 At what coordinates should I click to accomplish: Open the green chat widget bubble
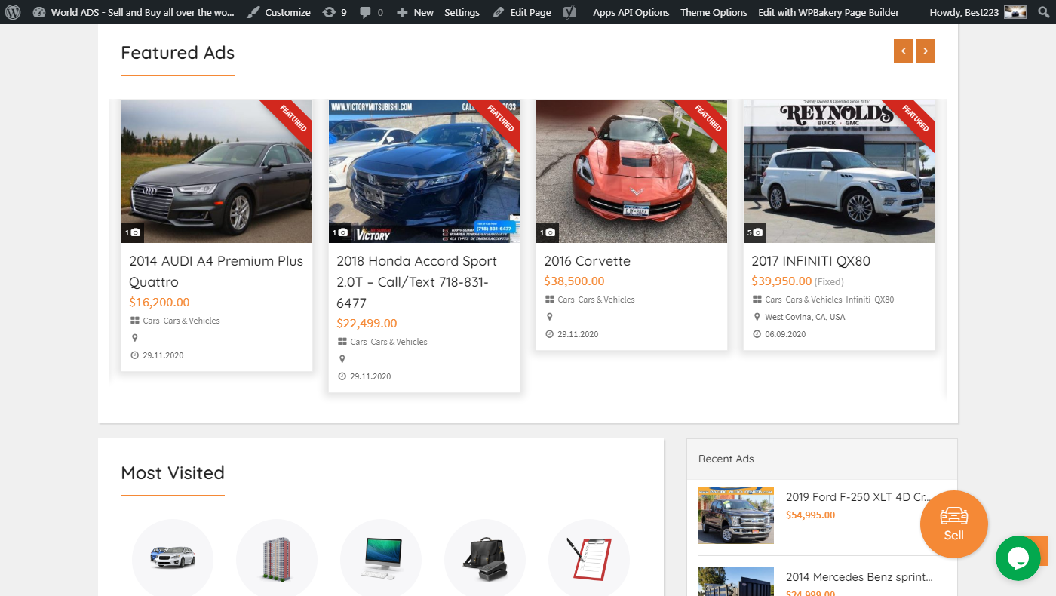(1019, 558)
